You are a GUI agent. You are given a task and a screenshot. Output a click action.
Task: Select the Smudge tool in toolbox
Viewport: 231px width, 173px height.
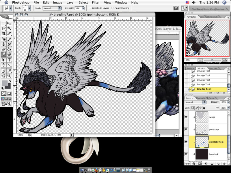point(3,54)
